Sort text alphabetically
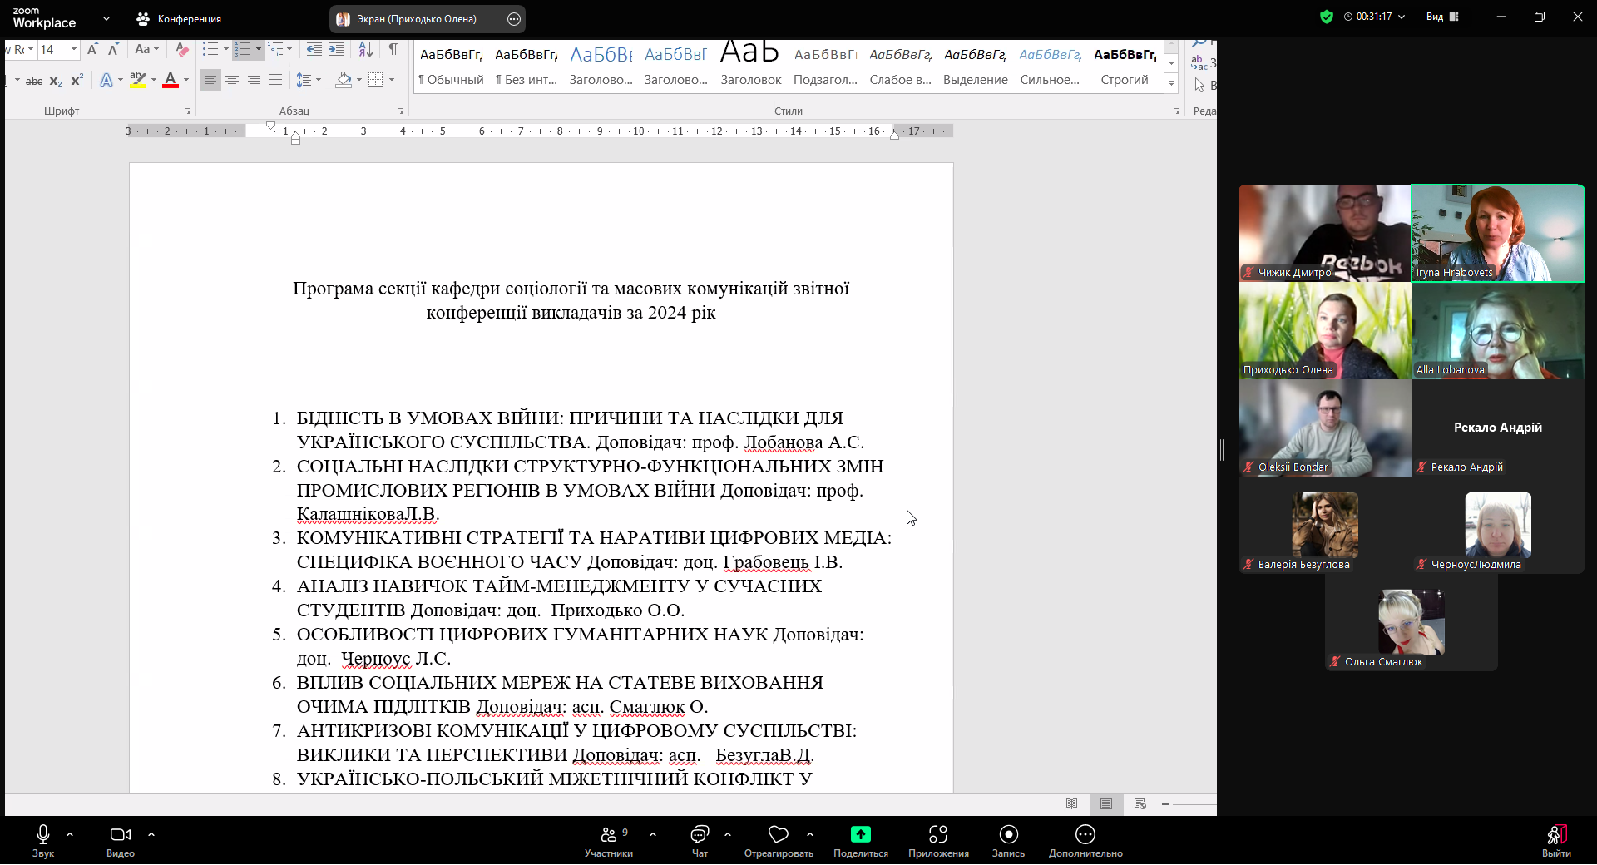This screenshot has width=1597, height=865. tap(365, 50)
